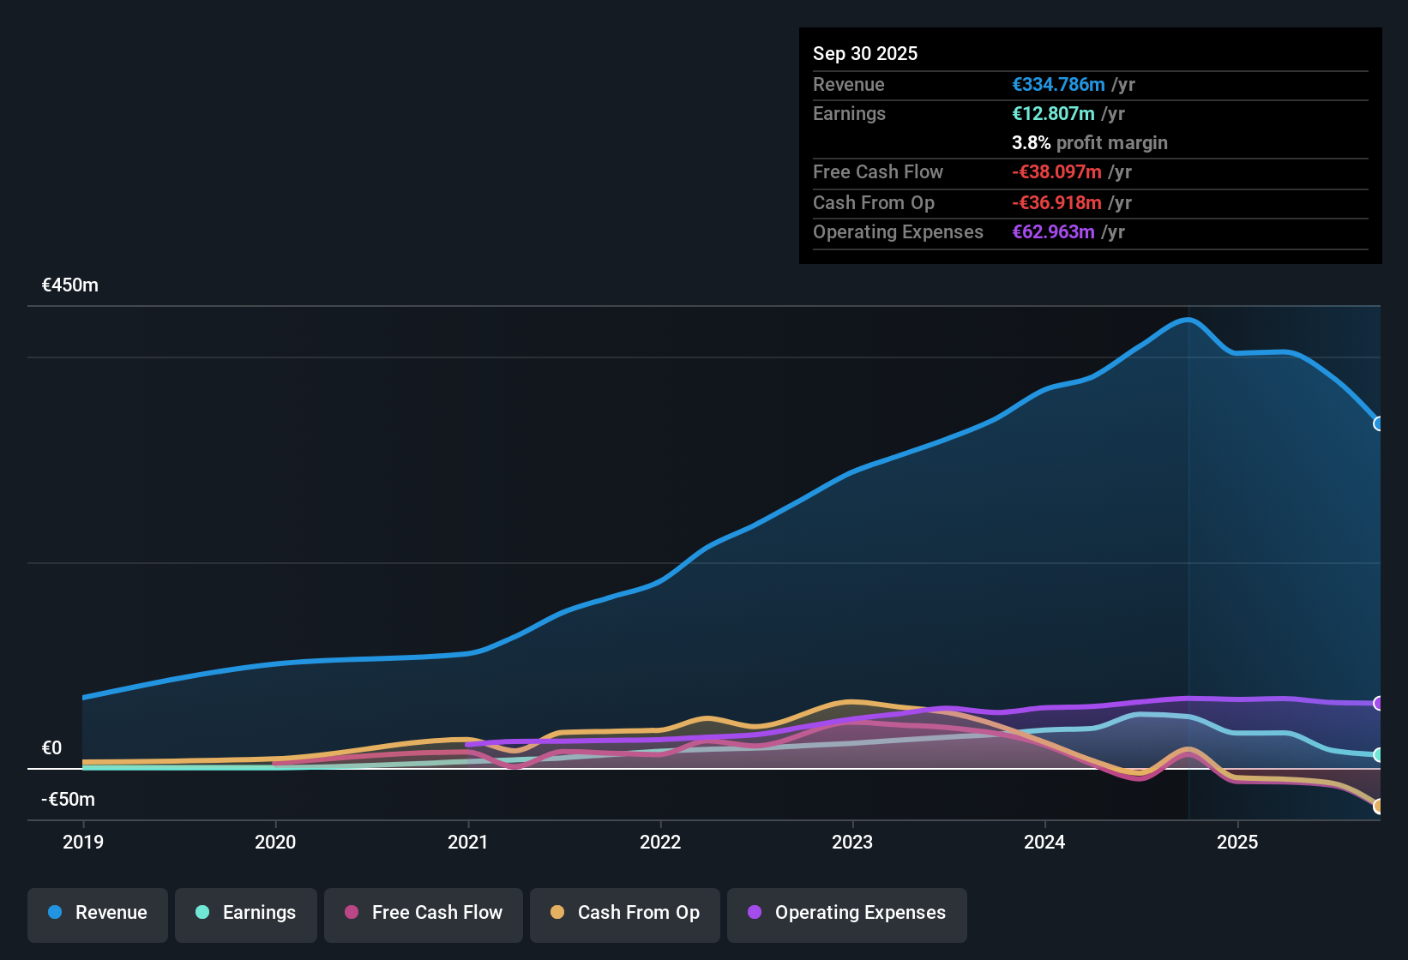1408x960 pixels.
Task: Click the revenue peak near 2024
Action: tap(1188, 320)
